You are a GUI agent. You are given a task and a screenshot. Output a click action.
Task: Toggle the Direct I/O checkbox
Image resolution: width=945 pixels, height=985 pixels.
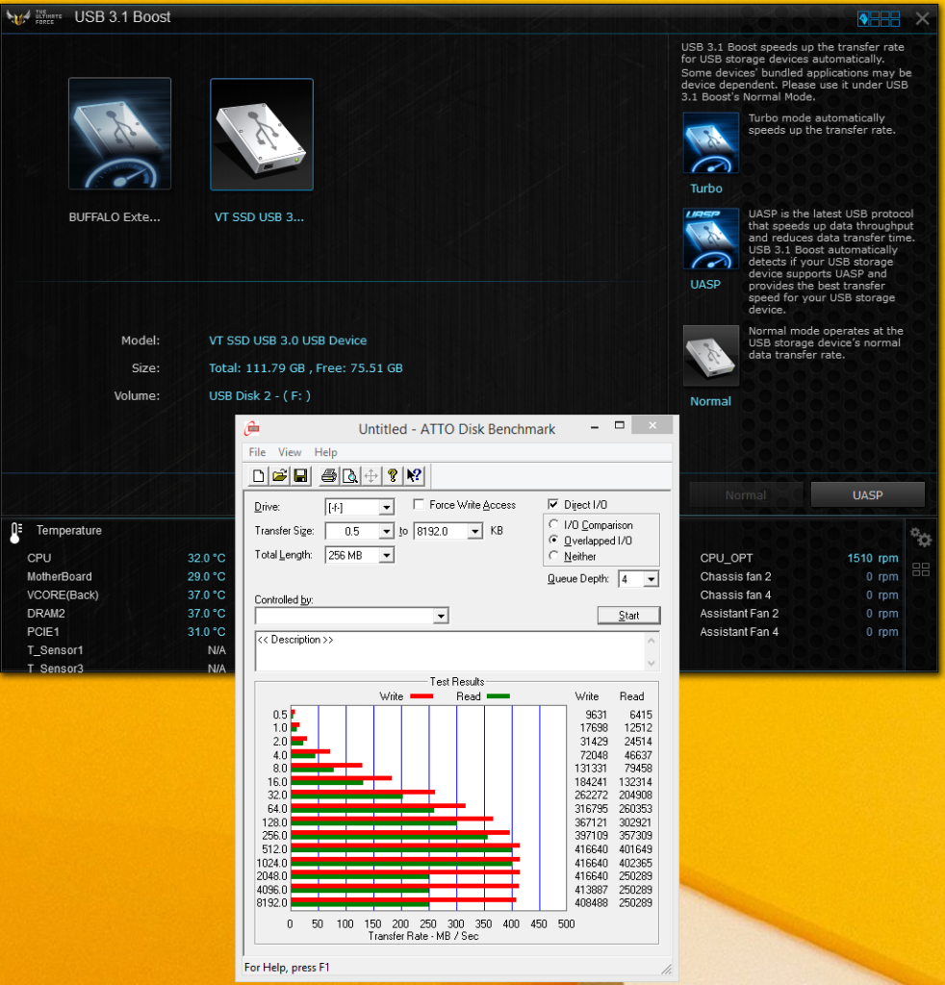click(553, 504)
